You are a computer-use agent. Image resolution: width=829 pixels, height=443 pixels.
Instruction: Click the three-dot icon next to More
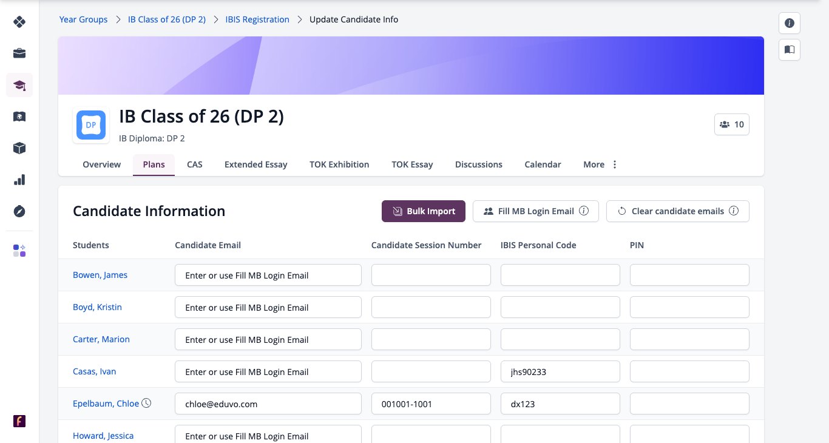(615, 164)
